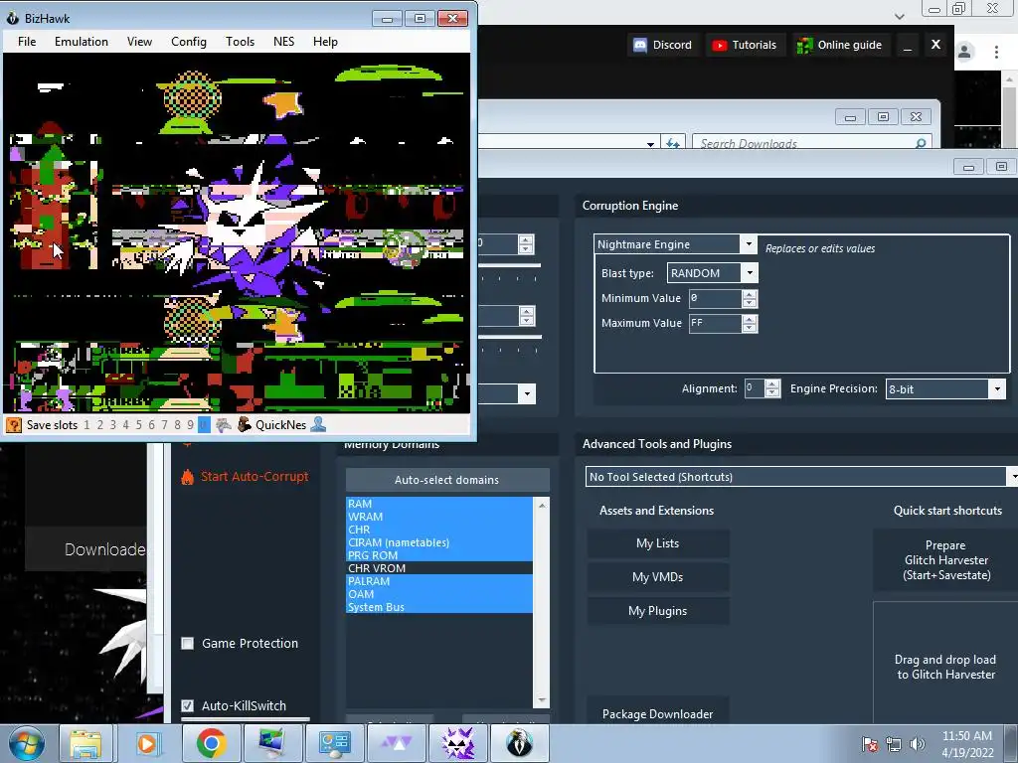Click the Maximum Value stepper arrows
Image resolution: width=1018 pixels, height=763 pixels.
(750, 323)
